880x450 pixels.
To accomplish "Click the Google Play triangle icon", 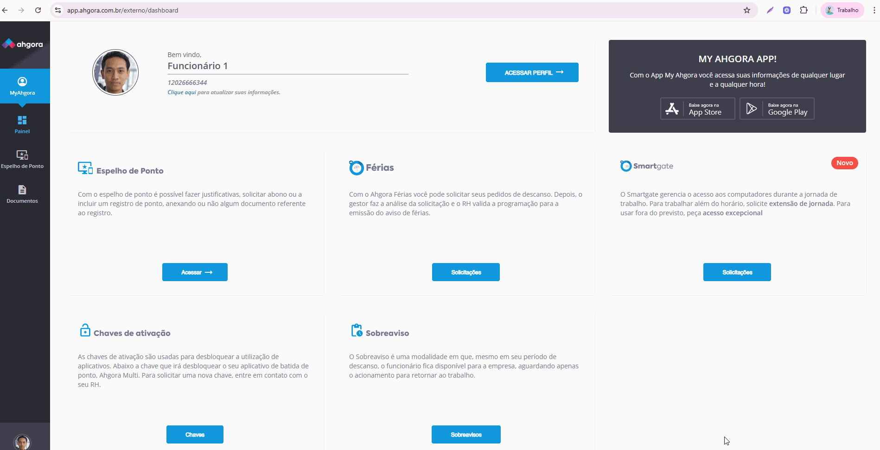I will [751, 109].
